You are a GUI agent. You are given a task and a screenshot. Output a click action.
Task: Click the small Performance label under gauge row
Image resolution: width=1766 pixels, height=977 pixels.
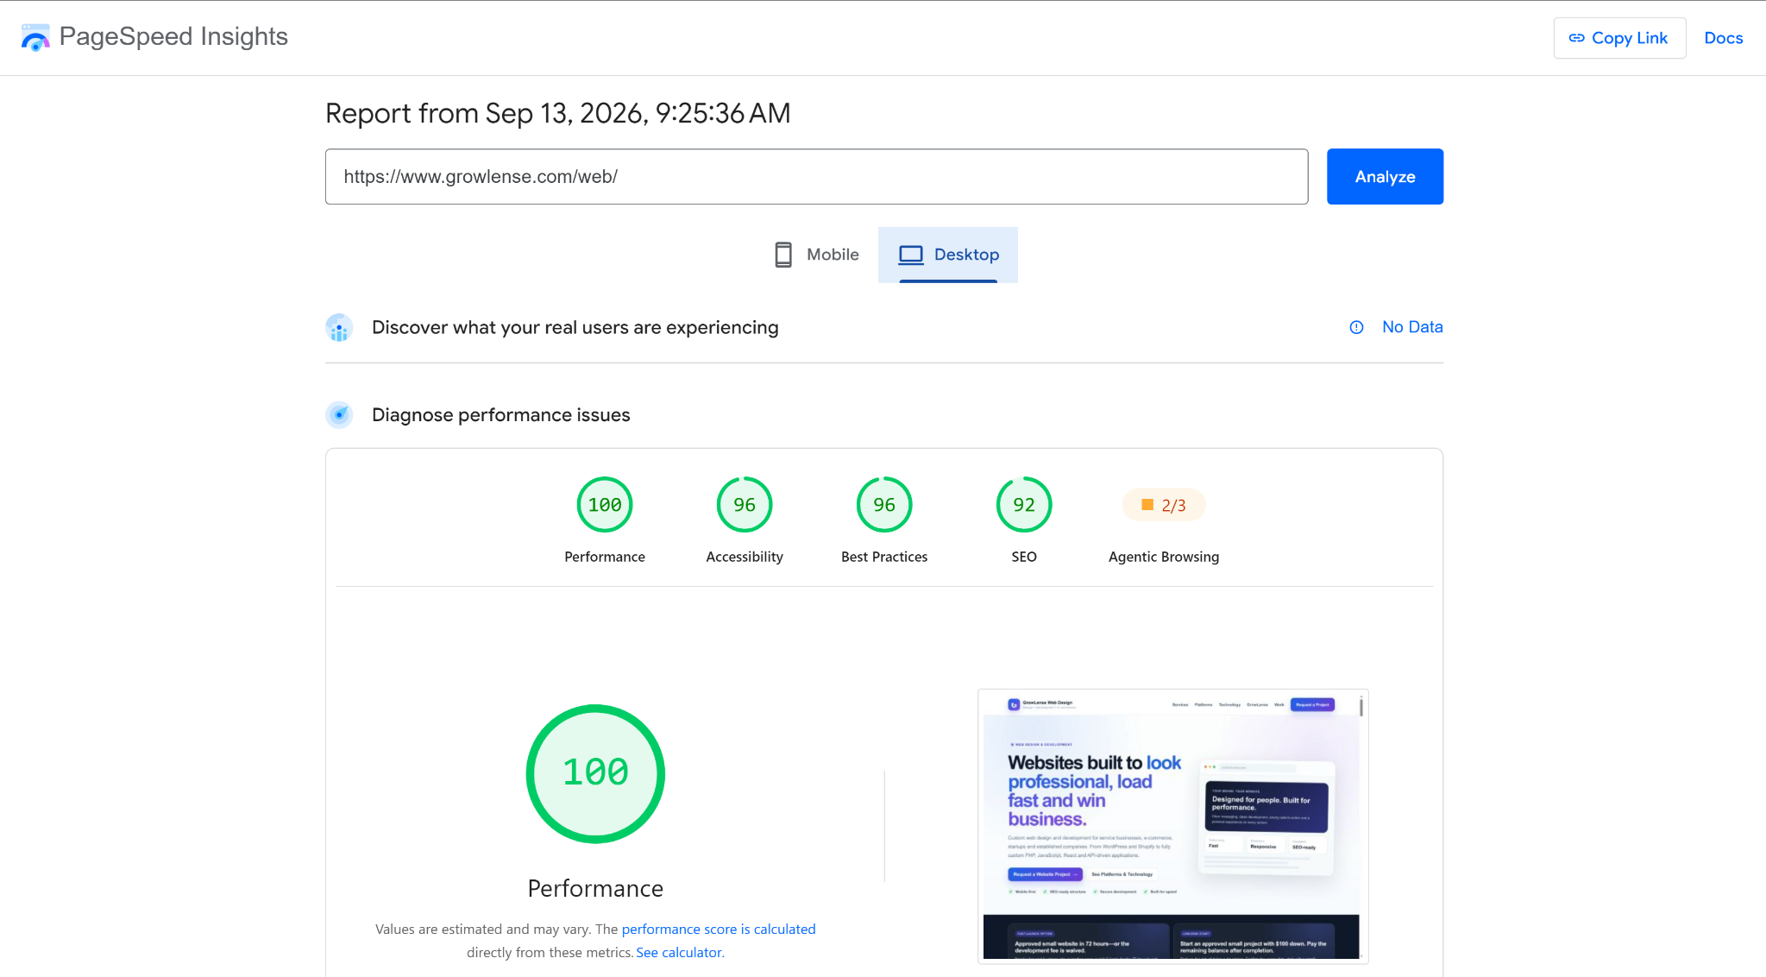pyautogui.click(x=605, y=557)
